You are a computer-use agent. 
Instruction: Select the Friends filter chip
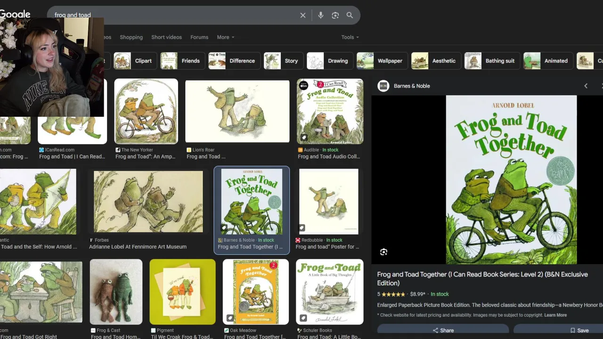(182, 61)
